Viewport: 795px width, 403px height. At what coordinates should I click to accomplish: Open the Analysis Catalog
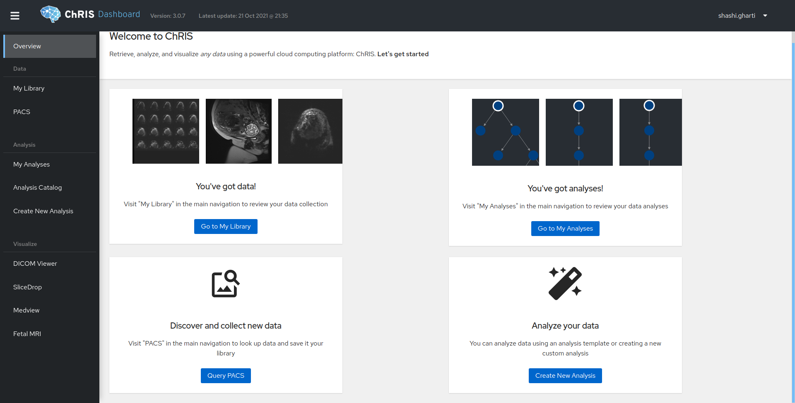click(37, 187)
